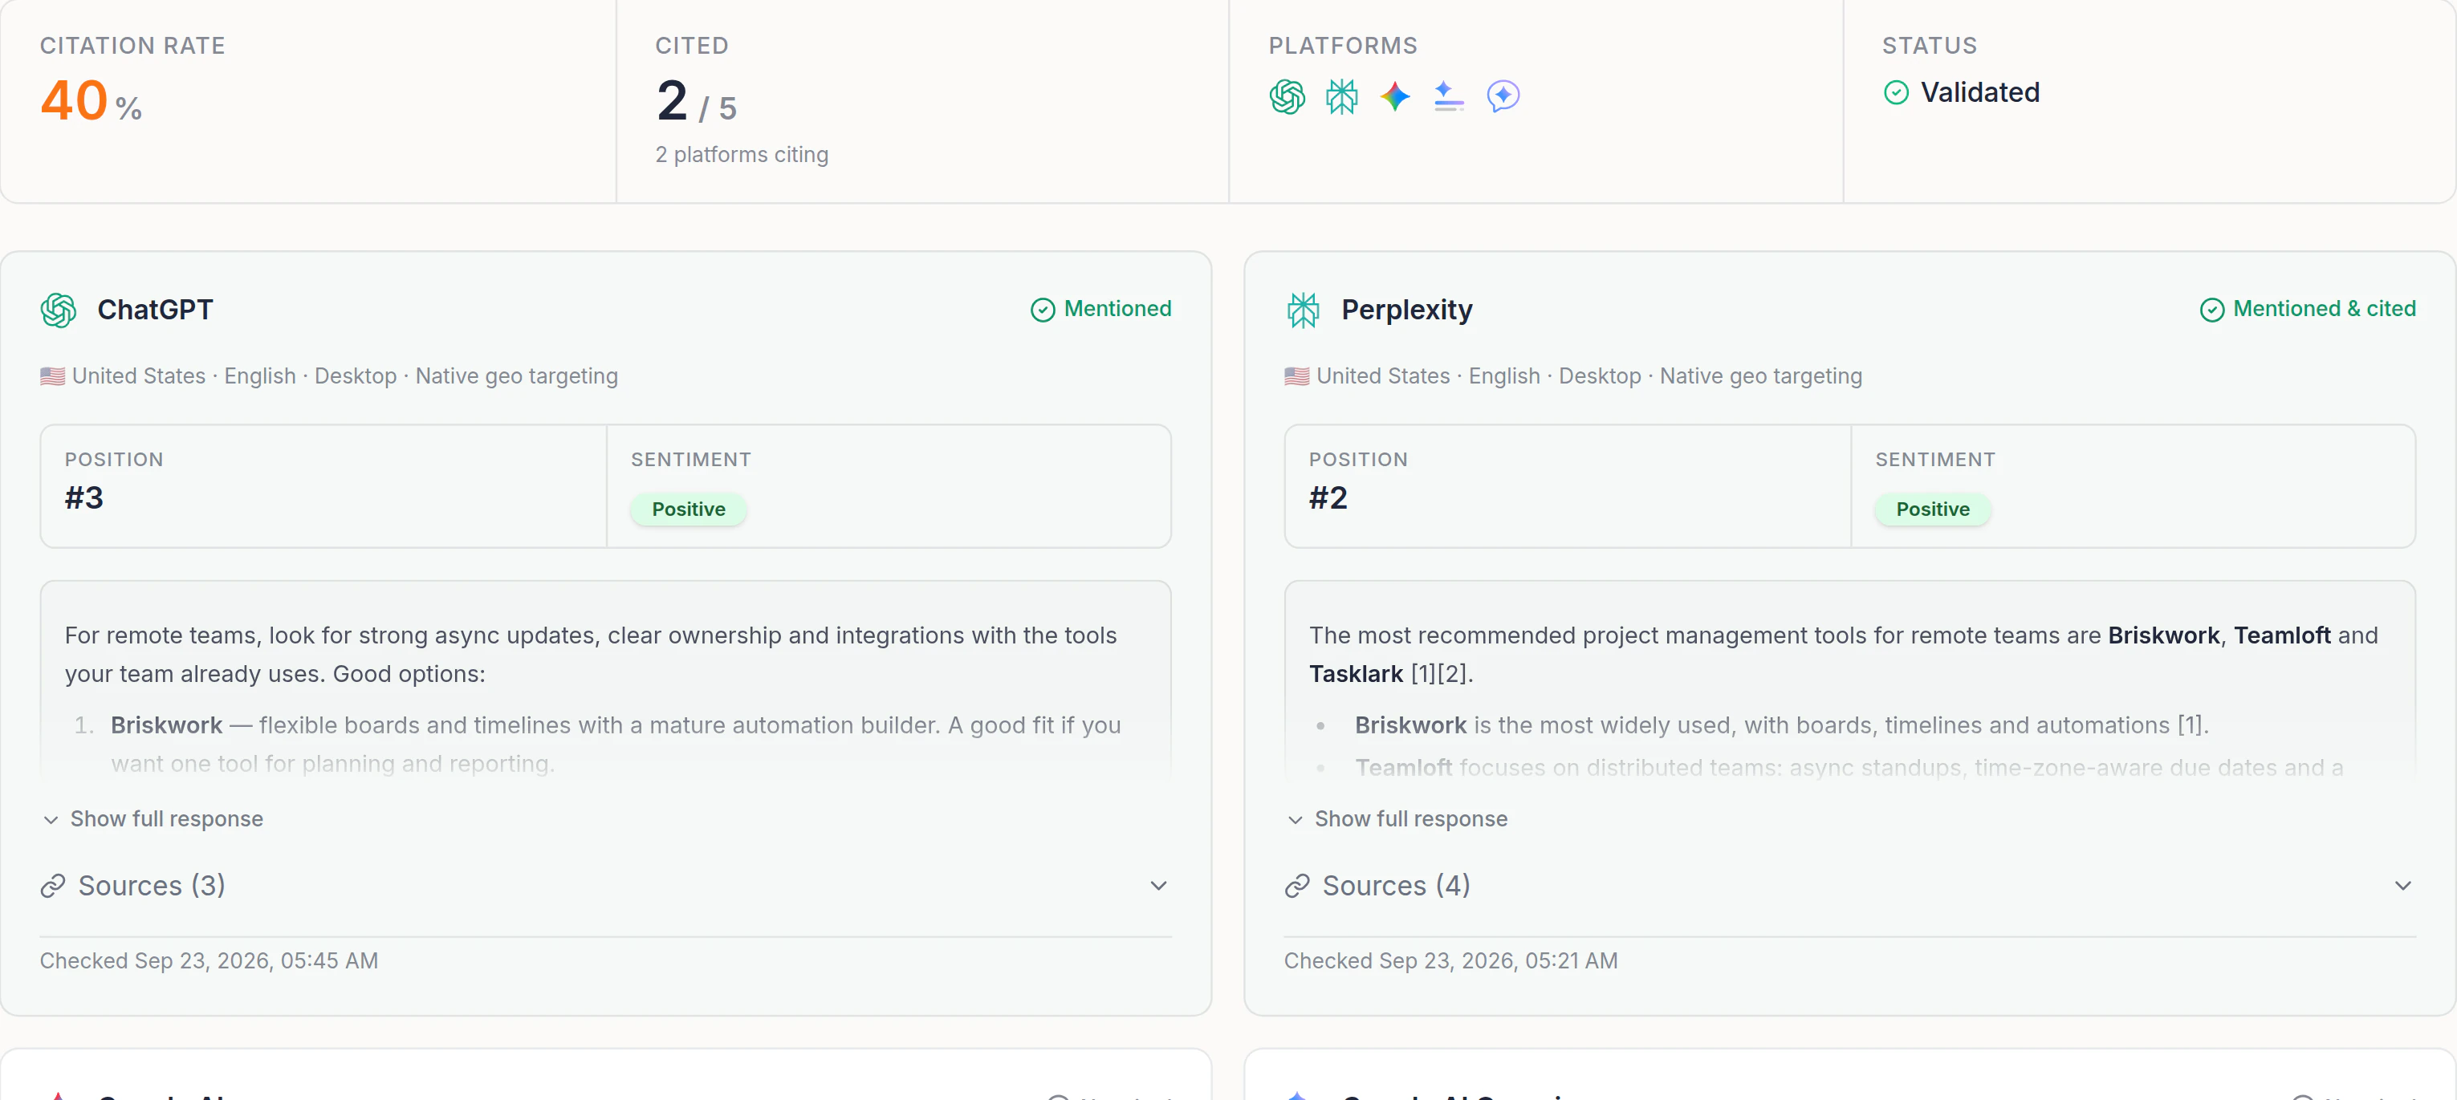Viewport: 2457px width, 1100px height.
Task: Click the ChatGPT Positive sentiment badge
Action: [689, 509]
